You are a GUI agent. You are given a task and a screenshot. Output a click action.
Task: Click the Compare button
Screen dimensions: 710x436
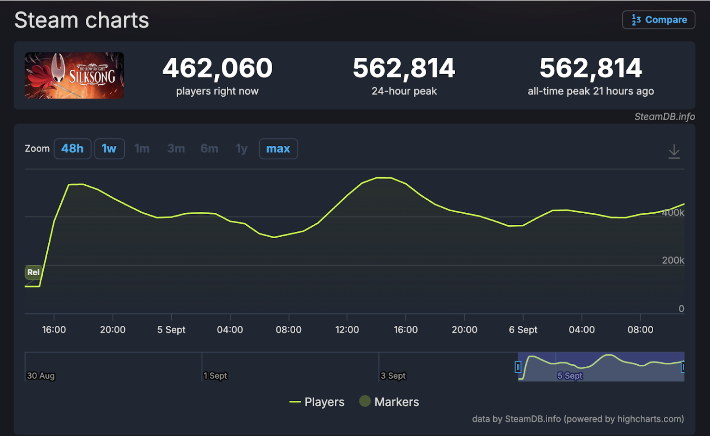click(658, 20)
